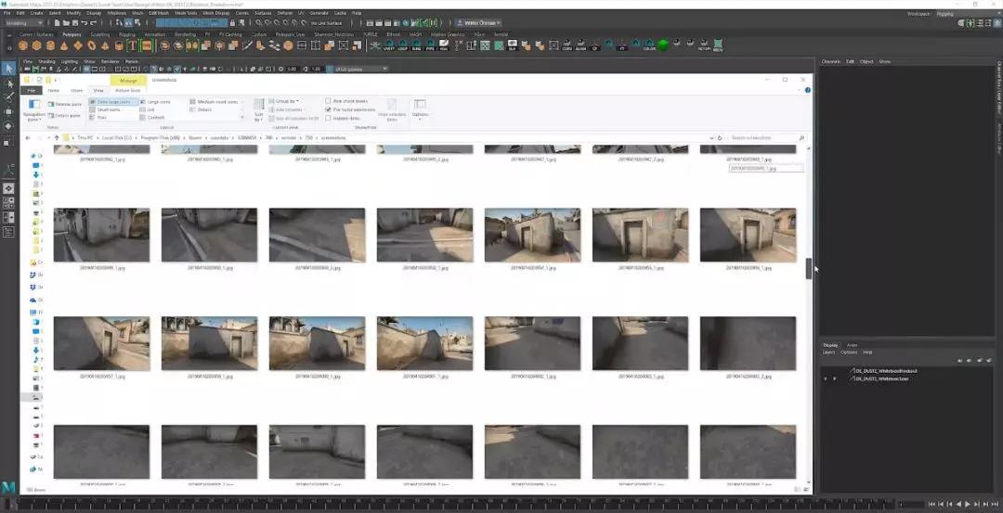
Task: Open the Explorer Home ribbon tab
Action: (x=54, y=91)
